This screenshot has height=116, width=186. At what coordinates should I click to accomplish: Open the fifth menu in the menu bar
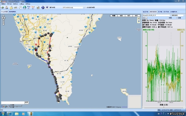tap(28, 4)
